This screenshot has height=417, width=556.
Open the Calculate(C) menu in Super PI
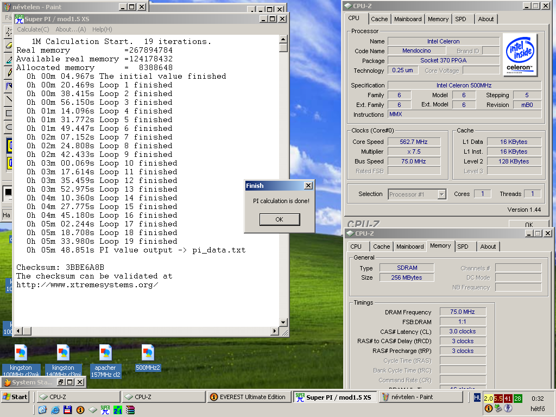point(33,29)
